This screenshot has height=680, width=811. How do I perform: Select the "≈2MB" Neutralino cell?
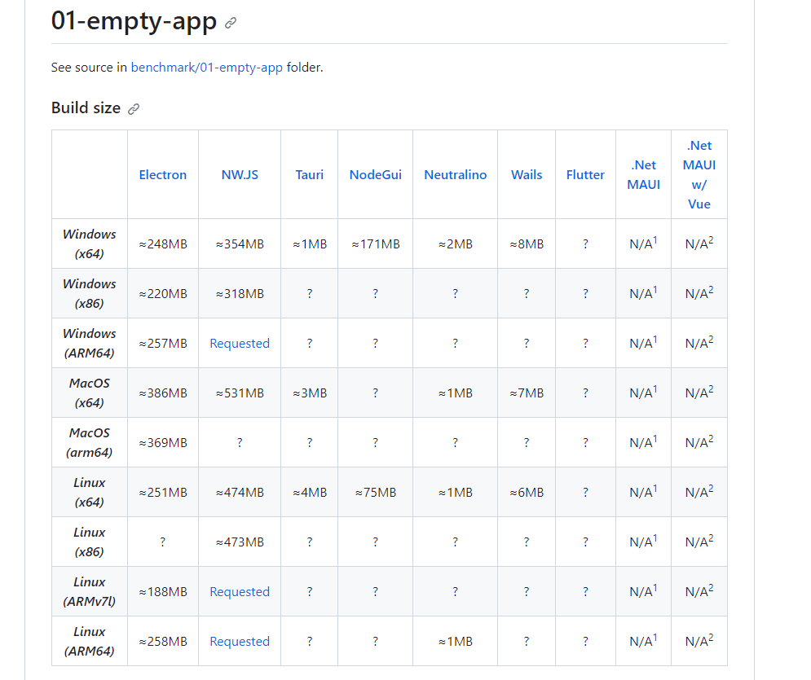click(455, 243)
